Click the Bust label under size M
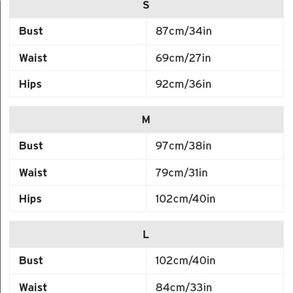 click(x=31, y=146)
